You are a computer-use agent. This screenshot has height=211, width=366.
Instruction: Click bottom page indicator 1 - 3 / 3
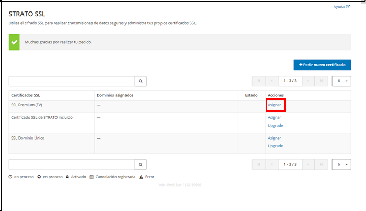coord(290,164)
